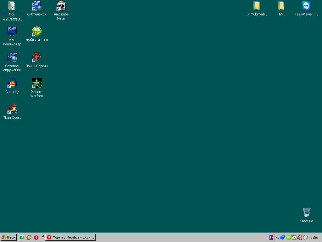Click the Modern Warfare game shortcut

tap(36, 84)
